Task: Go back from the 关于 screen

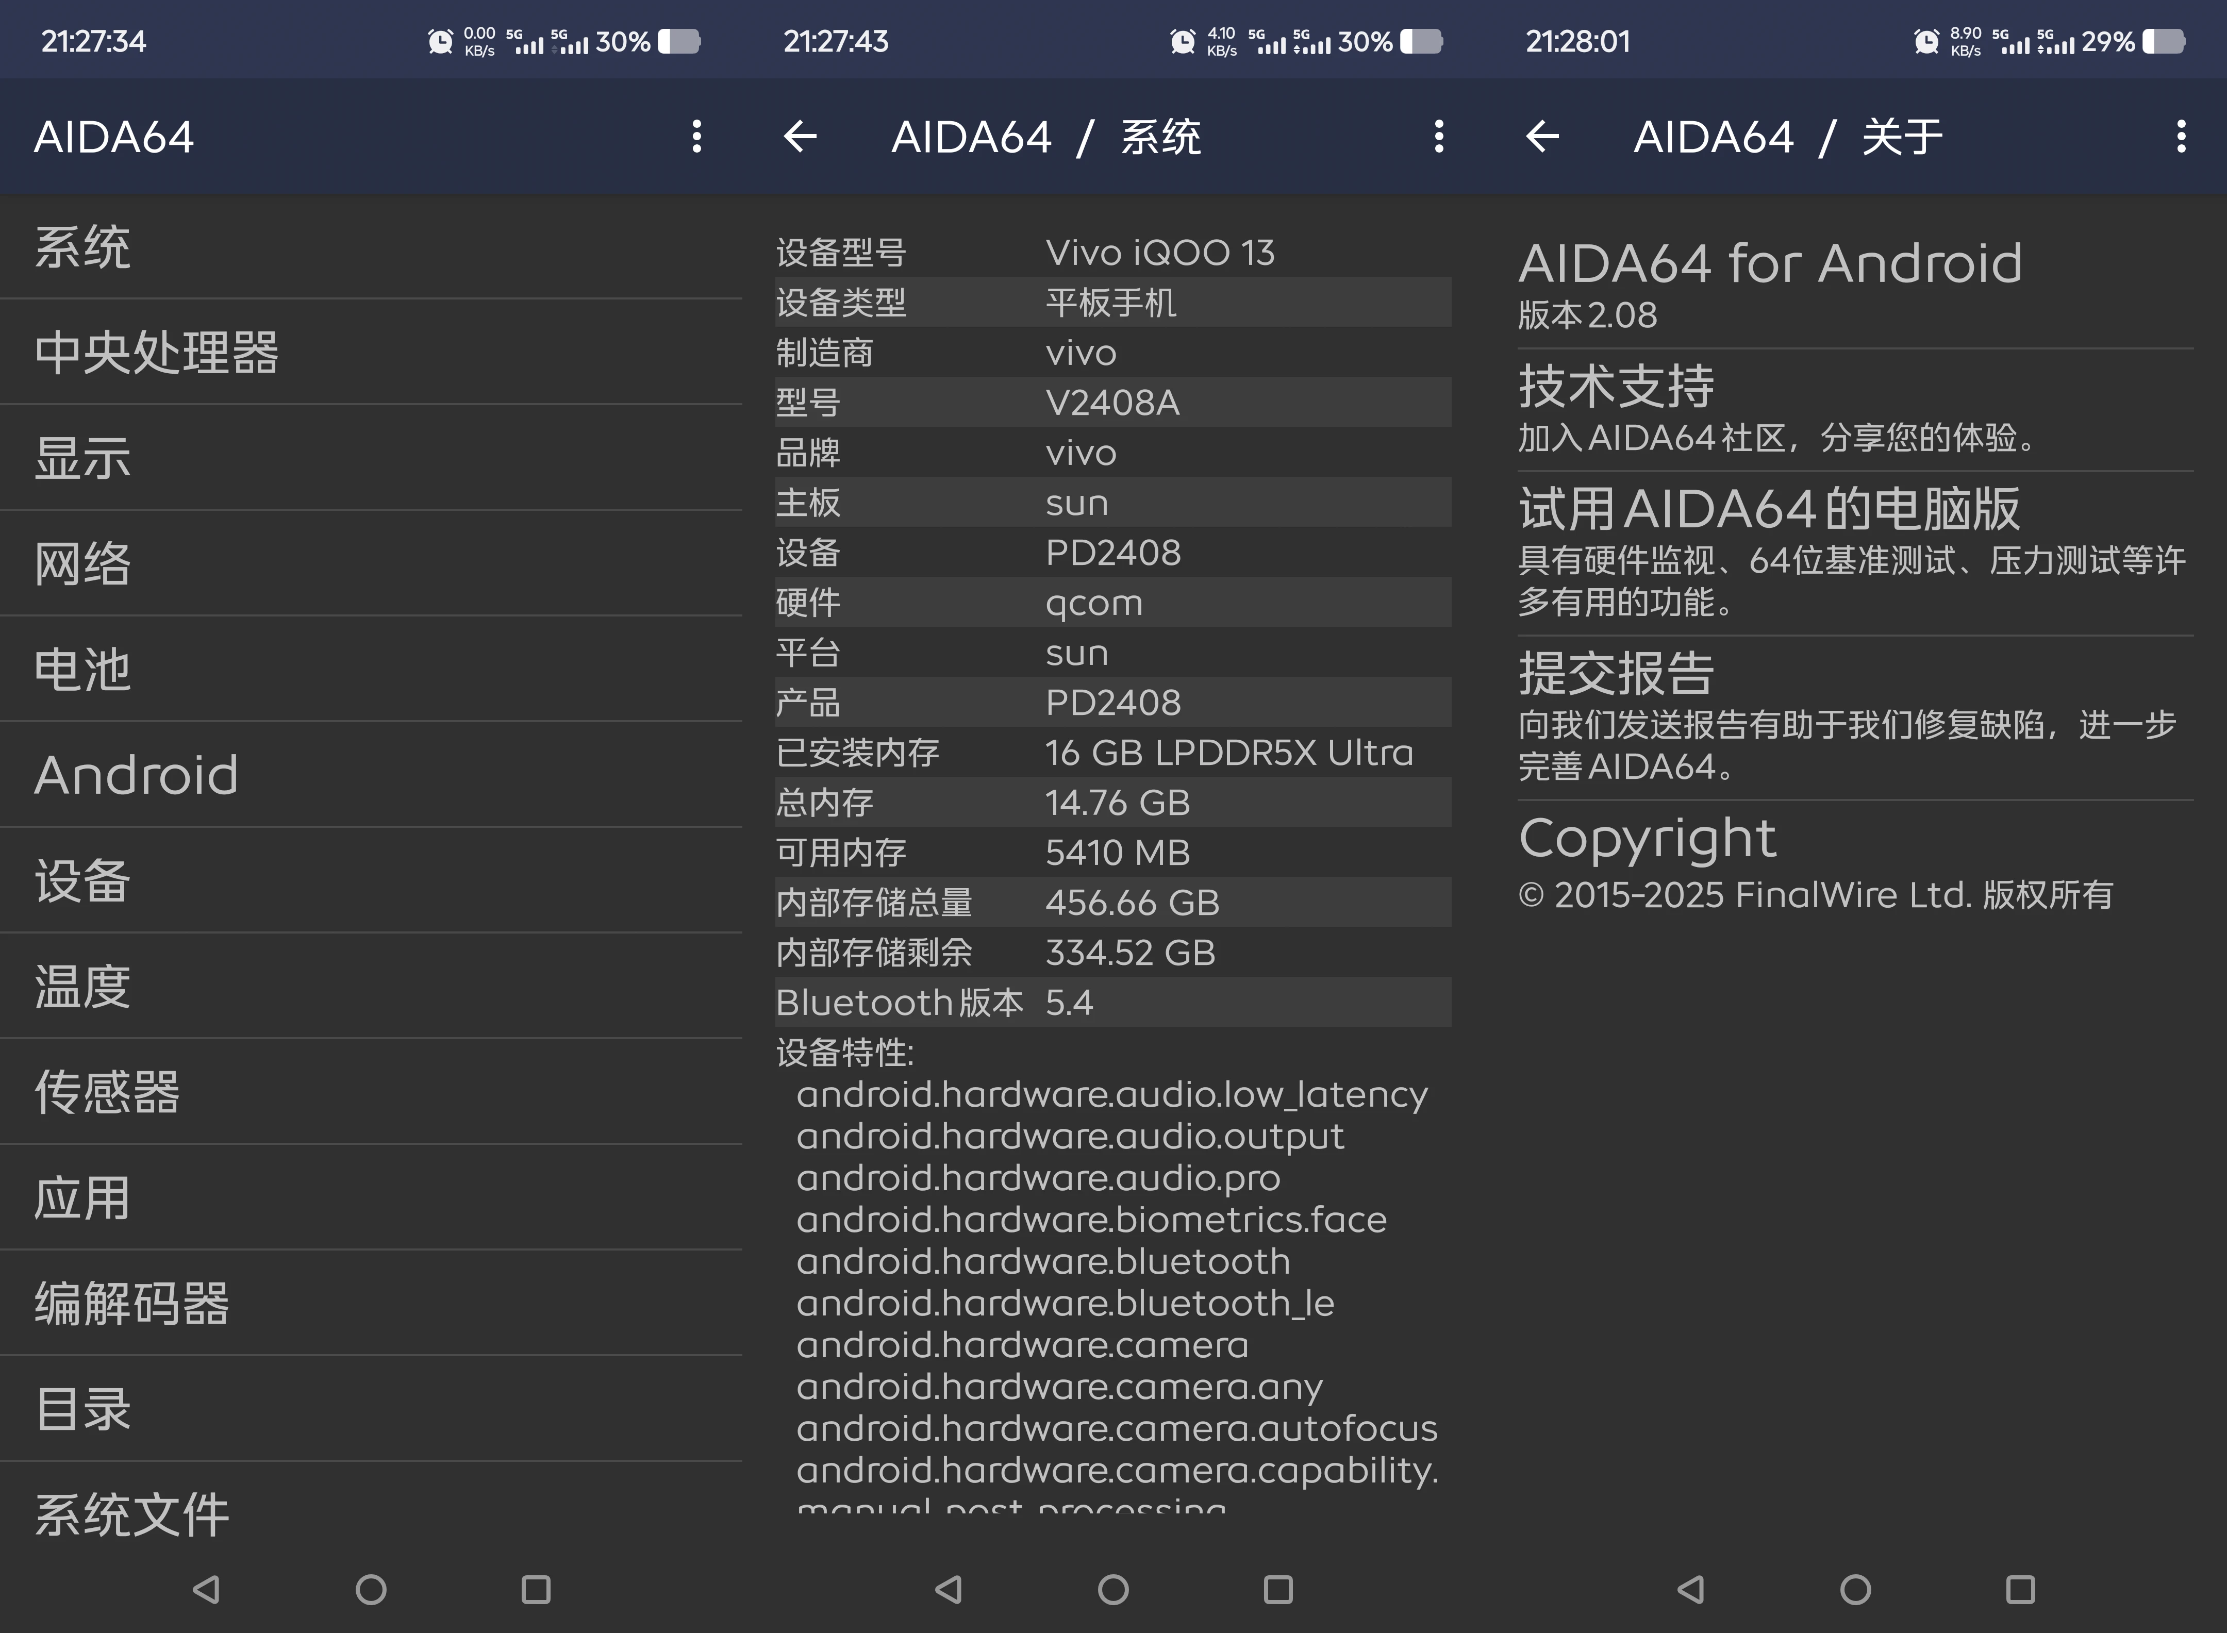Action: [1542, 137]
